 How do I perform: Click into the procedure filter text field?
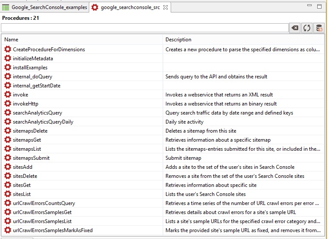pos(144,28)
